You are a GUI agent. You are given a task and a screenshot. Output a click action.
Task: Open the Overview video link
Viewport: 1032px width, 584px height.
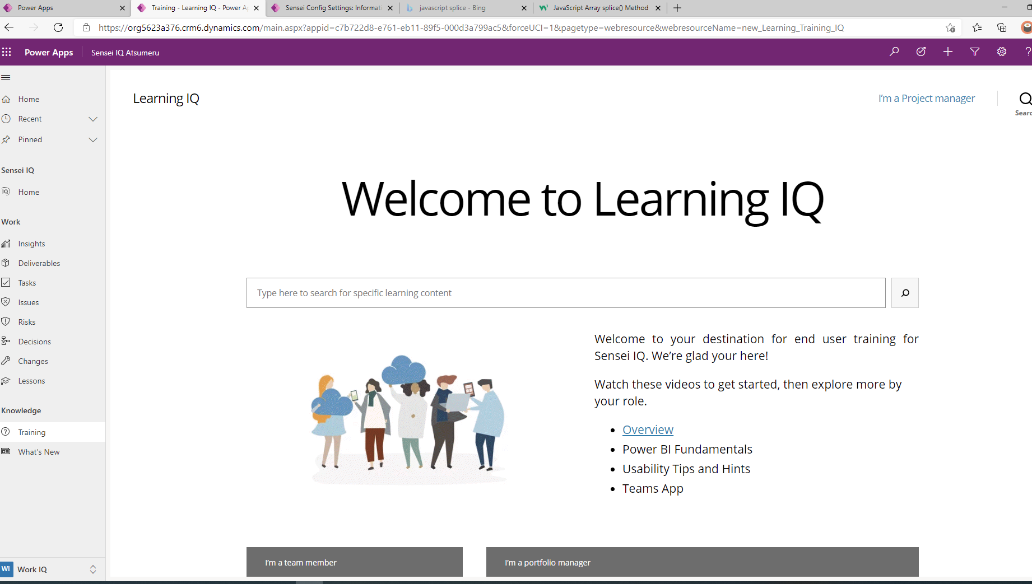pos(648,429)
